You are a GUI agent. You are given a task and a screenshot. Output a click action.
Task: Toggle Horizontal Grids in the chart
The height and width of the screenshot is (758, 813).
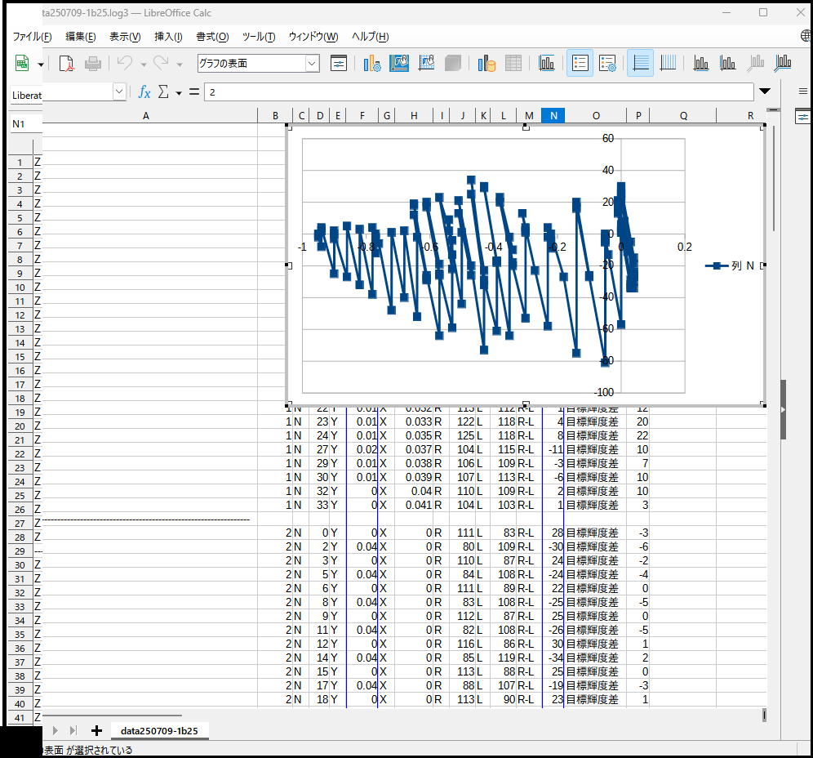click(641, 64)
